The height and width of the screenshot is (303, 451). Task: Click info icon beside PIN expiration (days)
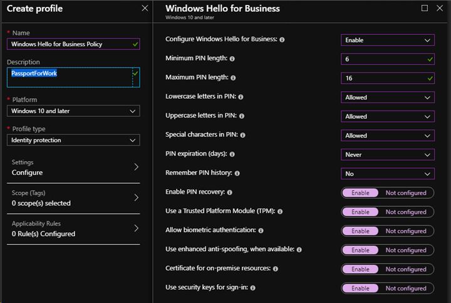[232, 154]
